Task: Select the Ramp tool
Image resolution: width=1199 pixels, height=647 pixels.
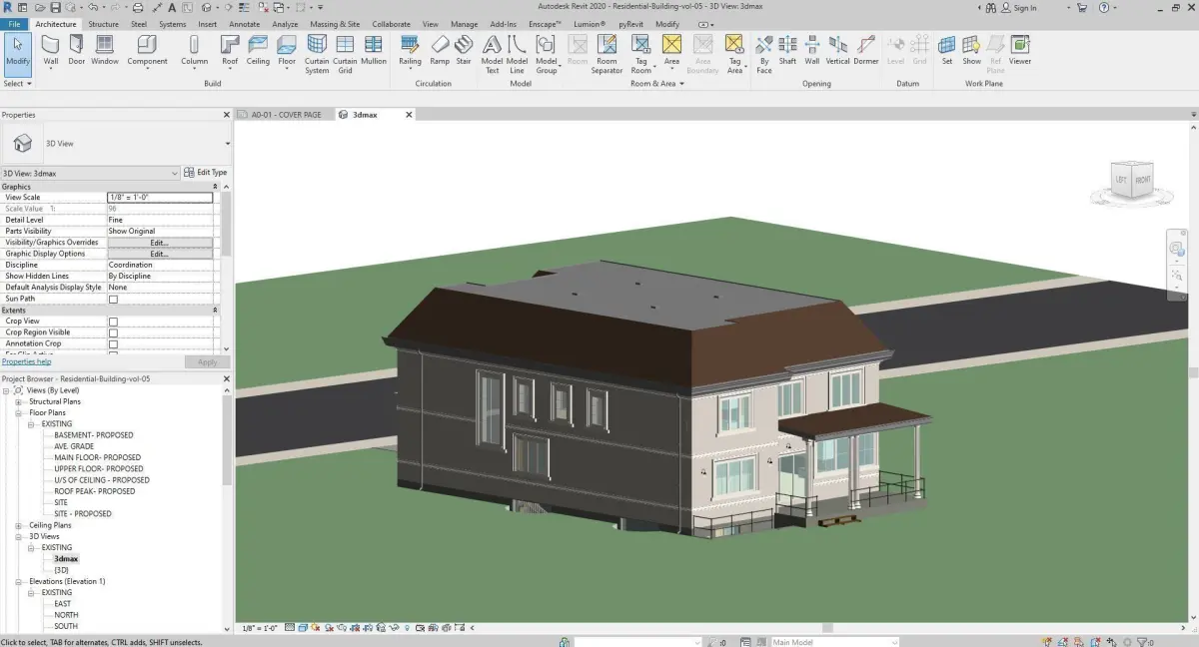Action: tap(440, 50)
